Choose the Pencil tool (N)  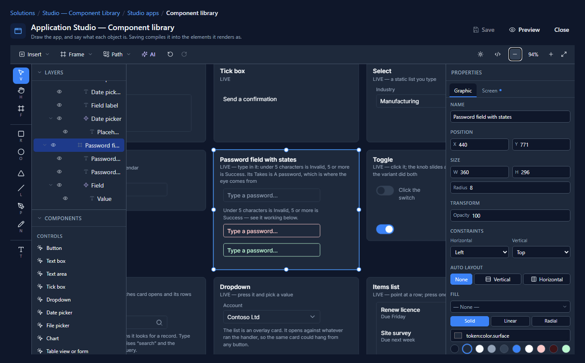tap(21, 226)
